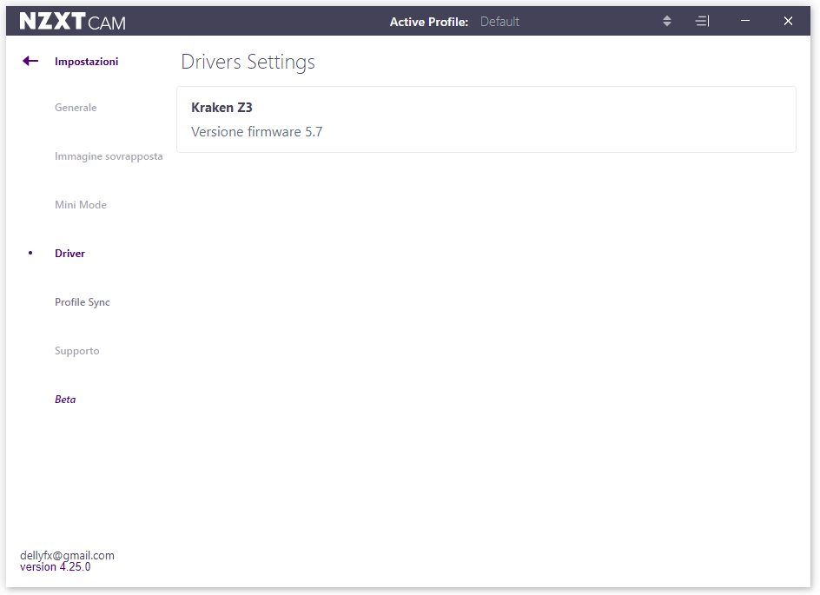
Task: Click the Drivers Settings page title
Action: 248,63
